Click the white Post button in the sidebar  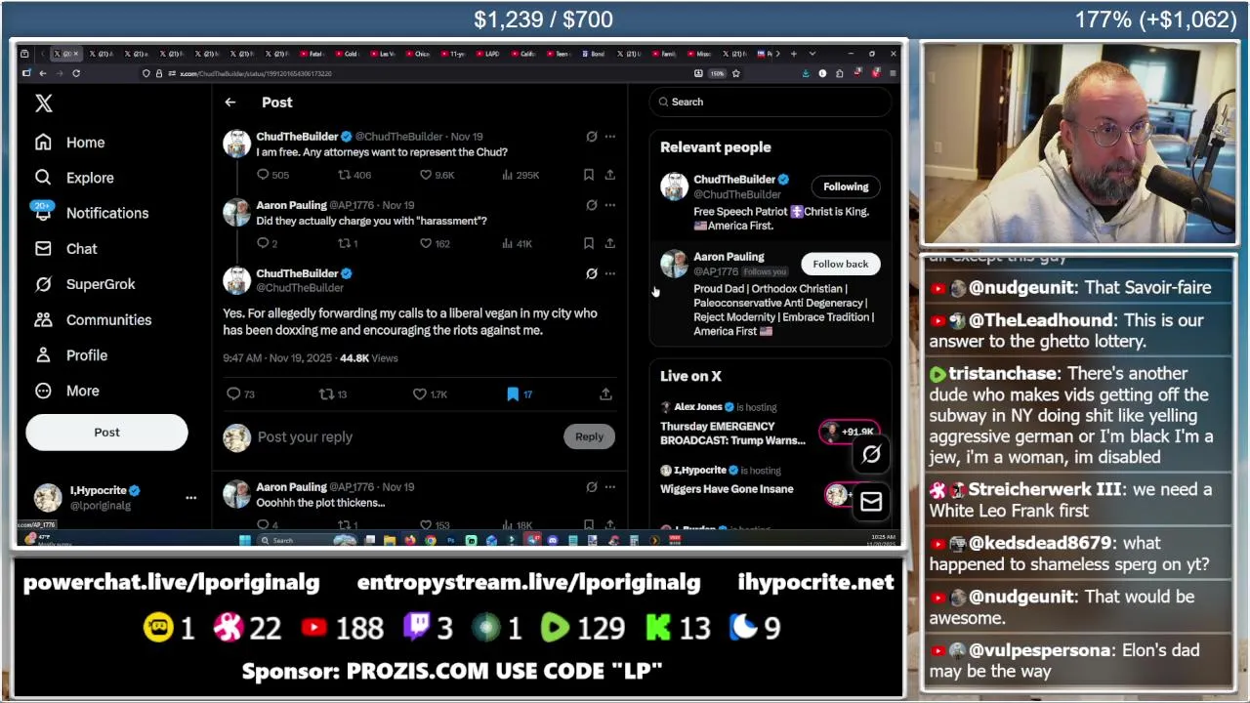(x=106, y=433)
